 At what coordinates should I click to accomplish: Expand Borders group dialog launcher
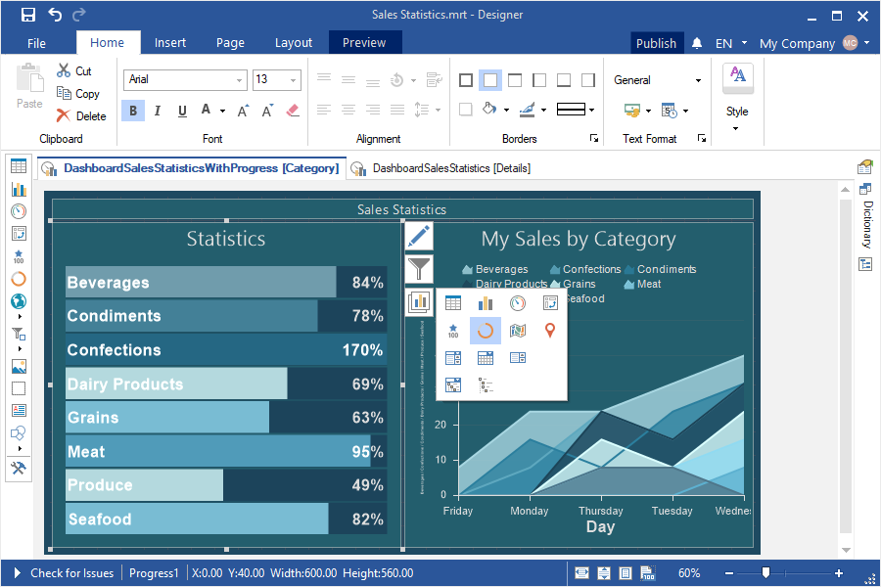(x=594, y=138)
